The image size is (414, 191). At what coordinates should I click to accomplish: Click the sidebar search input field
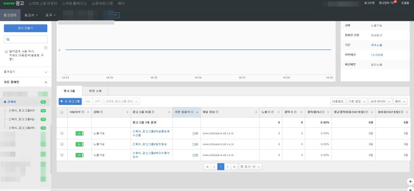click(x=26, y=39)
